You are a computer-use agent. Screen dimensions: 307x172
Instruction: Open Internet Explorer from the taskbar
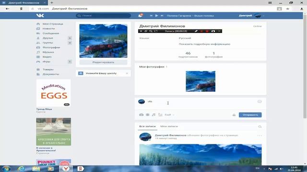point(21,169)
